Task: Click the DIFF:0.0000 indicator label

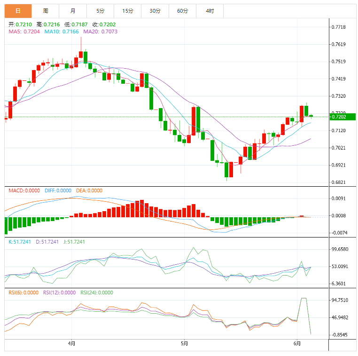Action: pos(58,190)
